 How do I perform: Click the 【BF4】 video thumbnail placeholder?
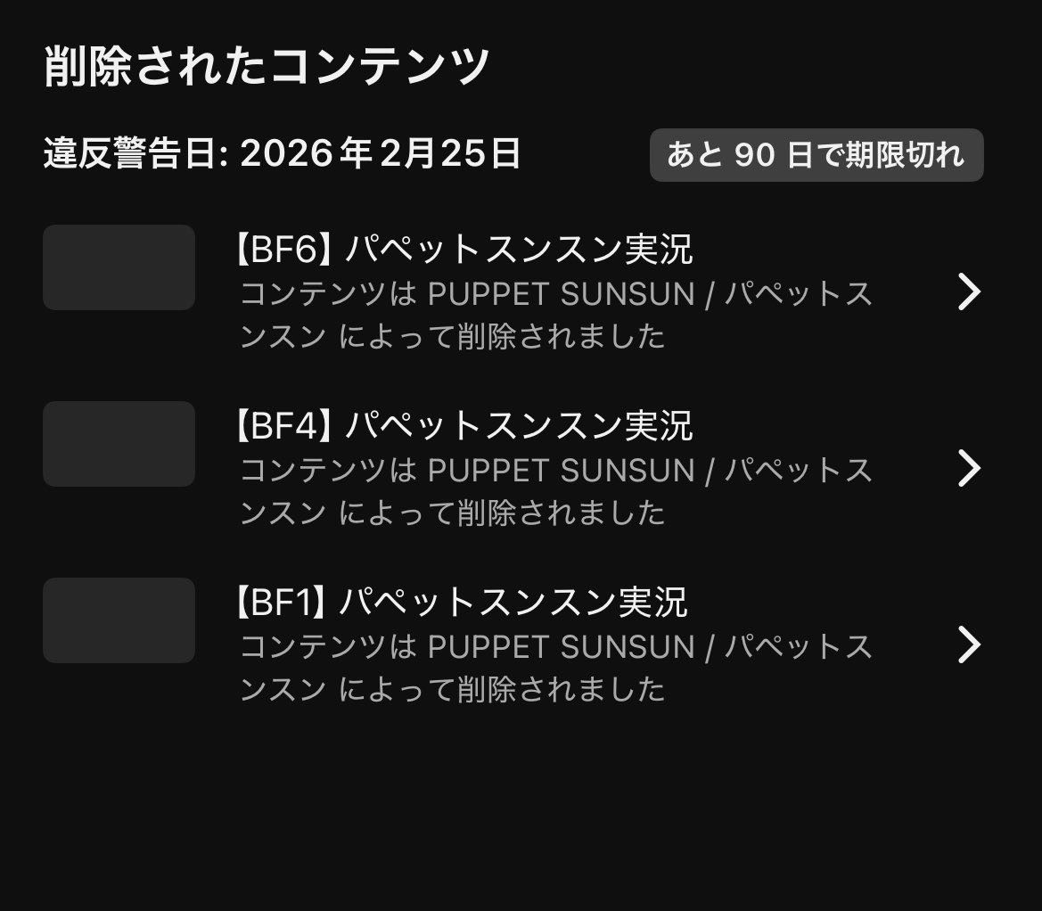pyautogui.click(x=119, y=444)
